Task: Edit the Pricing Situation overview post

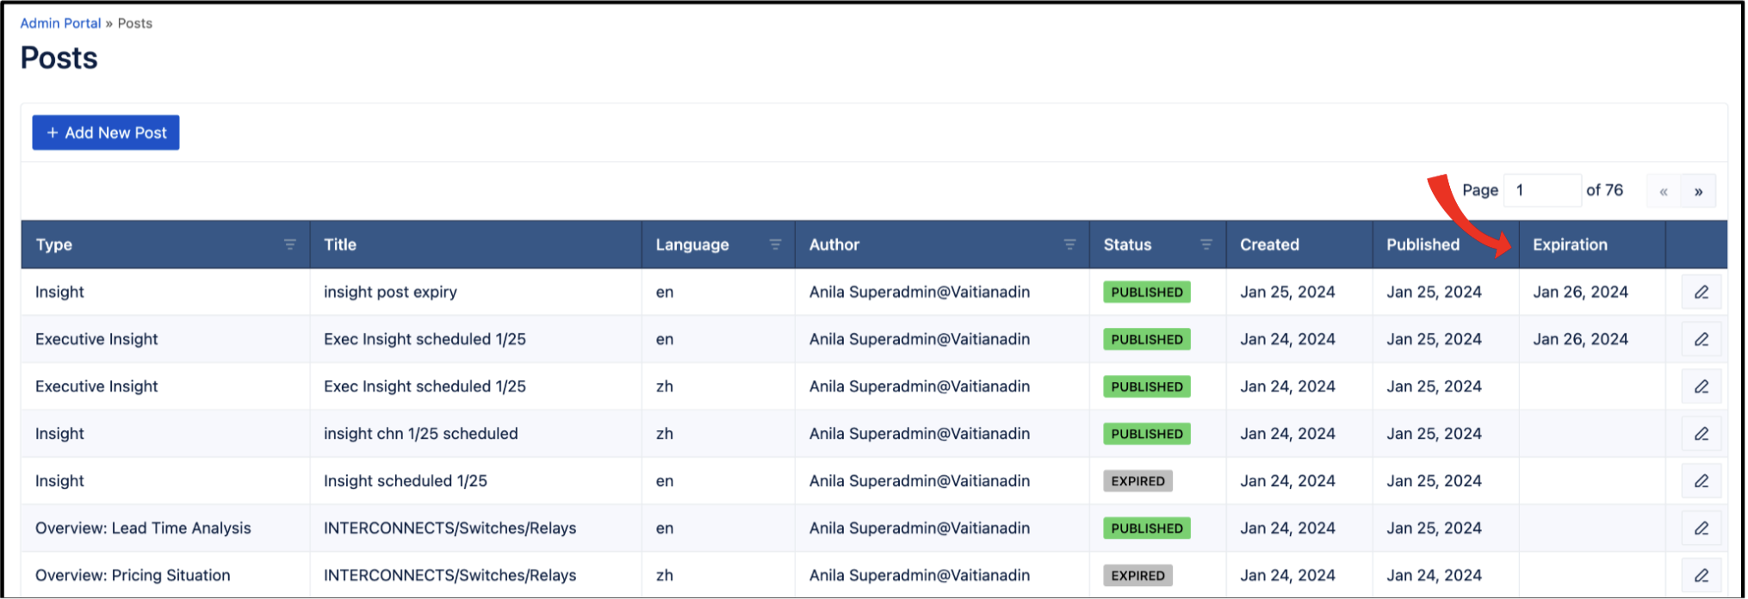Action: tap(1701, 576)
